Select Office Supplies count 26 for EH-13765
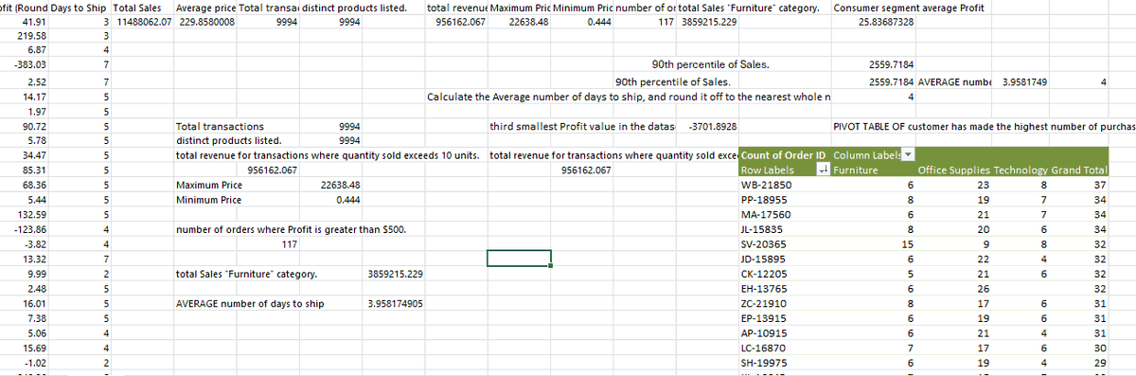The width and height of the screenshot is (1136, 376). tap(983, 288)
